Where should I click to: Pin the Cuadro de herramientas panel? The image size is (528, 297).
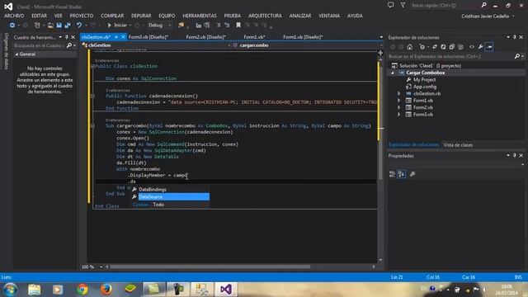pos(66,37)
